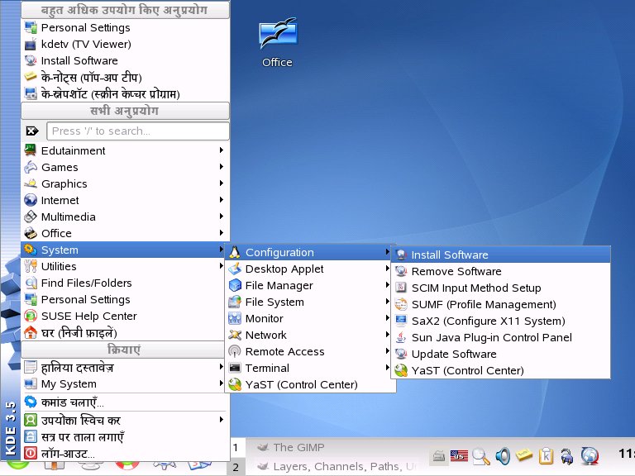This screenshot has height=476, width=635.
Task: Expand the Games submenu arrow
Action: pyautogui.click(x=221, y=167)
